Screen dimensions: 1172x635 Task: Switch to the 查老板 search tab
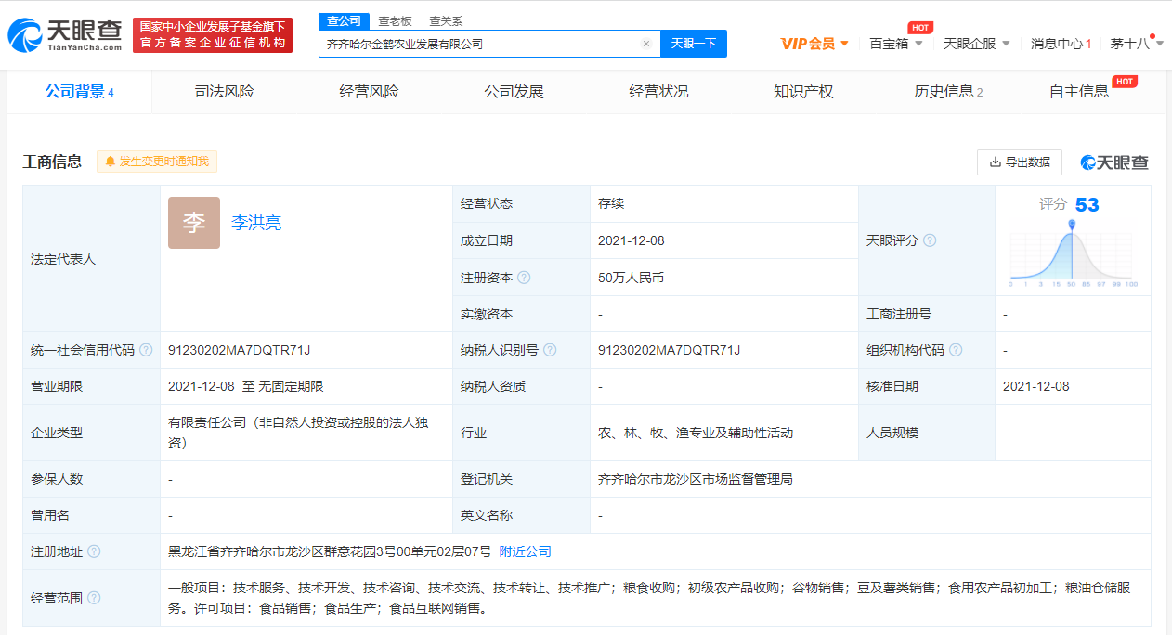coord(395,20)
